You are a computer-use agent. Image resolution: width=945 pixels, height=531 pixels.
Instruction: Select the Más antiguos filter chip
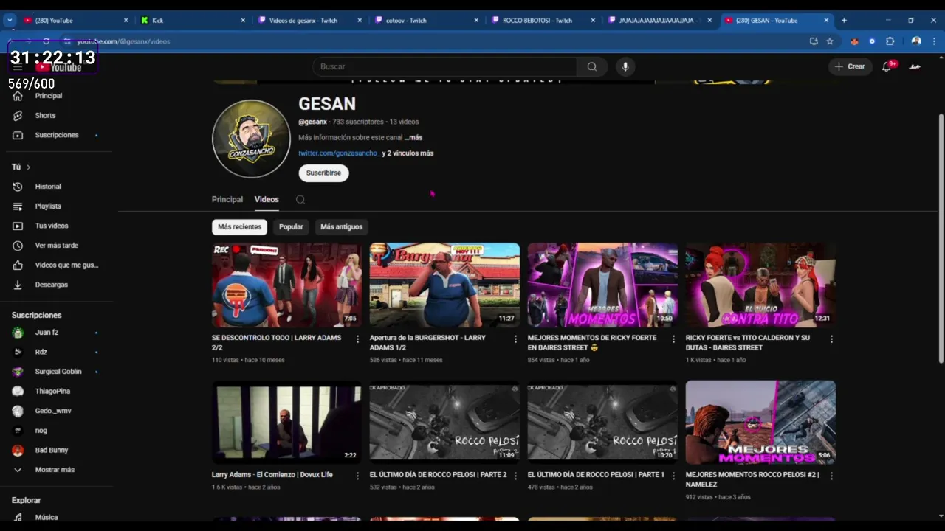341,227
